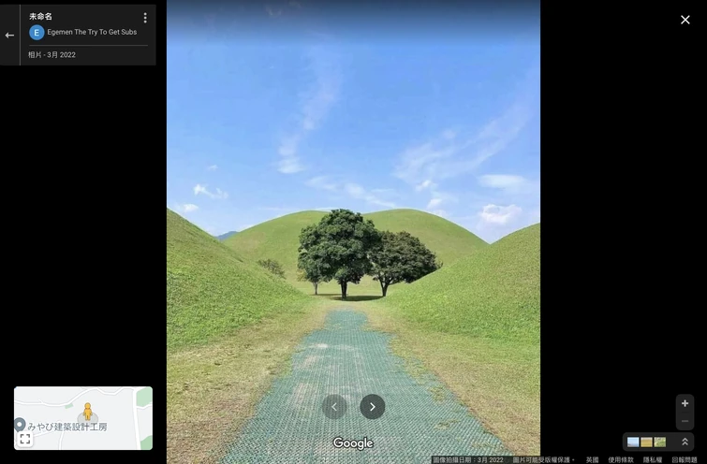Image resolution: width=707 pixels, height=464 pixels.
Task: Click the blue E contributor avatar
Action: [x=37, y=33]
